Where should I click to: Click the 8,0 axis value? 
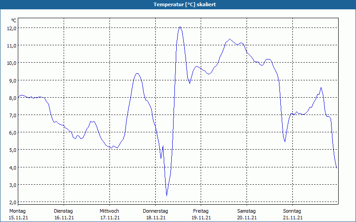click(x=12, y=98)
